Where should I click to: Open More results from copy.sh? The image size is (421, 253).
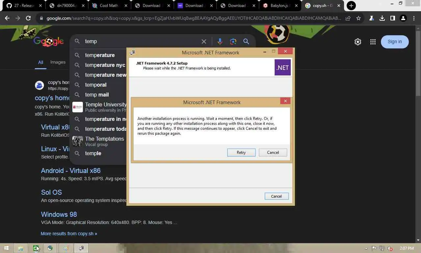69,234
